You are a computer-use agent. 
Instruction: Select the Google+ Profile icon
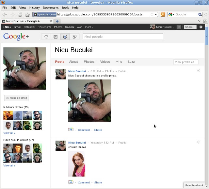pyautogui.click(x=65, y=37)
